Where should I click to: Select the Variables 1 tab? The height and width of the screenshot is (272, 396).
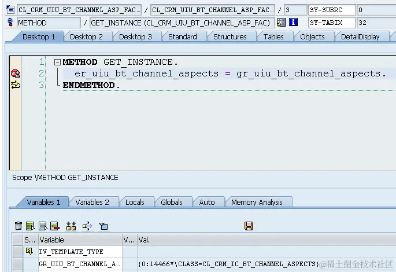point(43,202)
